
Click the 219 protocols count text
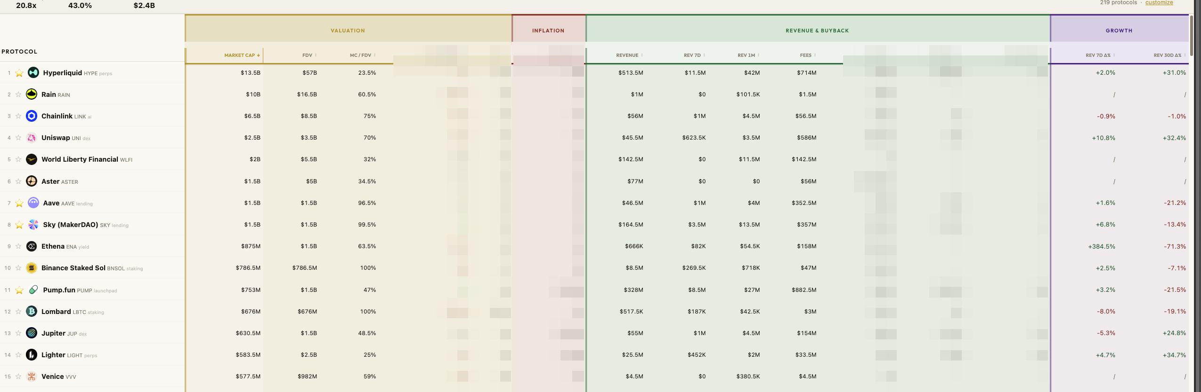click(x=1118, y=3)
